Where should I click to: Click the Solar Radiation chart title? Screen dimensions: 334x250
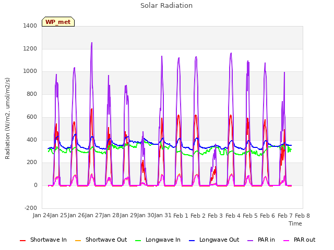[x=166, y=6]
